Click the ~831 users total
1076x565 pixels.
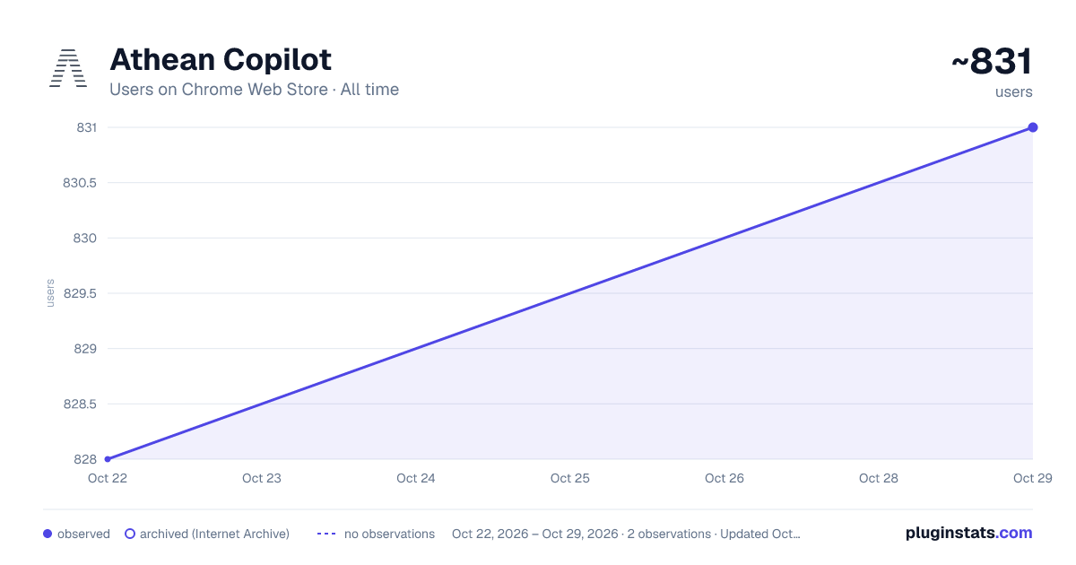[x=992, y=62]
